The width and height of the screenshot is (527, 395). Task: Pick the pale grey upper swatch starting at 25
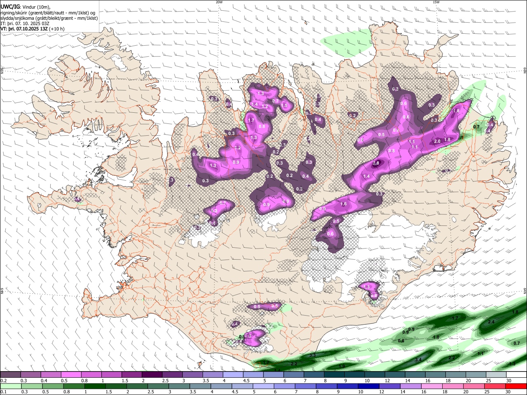pos(496,374)
